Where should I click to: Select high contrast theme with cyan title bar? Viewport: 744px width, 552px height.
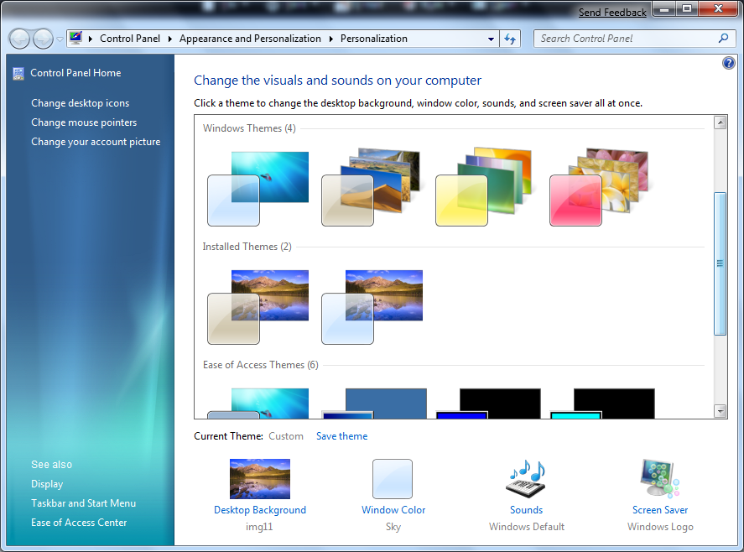601,404
